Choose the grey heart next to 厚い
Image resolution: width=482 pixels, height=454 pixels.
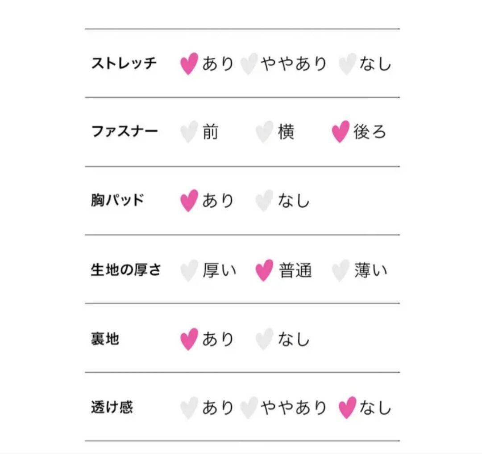point(189,270)
